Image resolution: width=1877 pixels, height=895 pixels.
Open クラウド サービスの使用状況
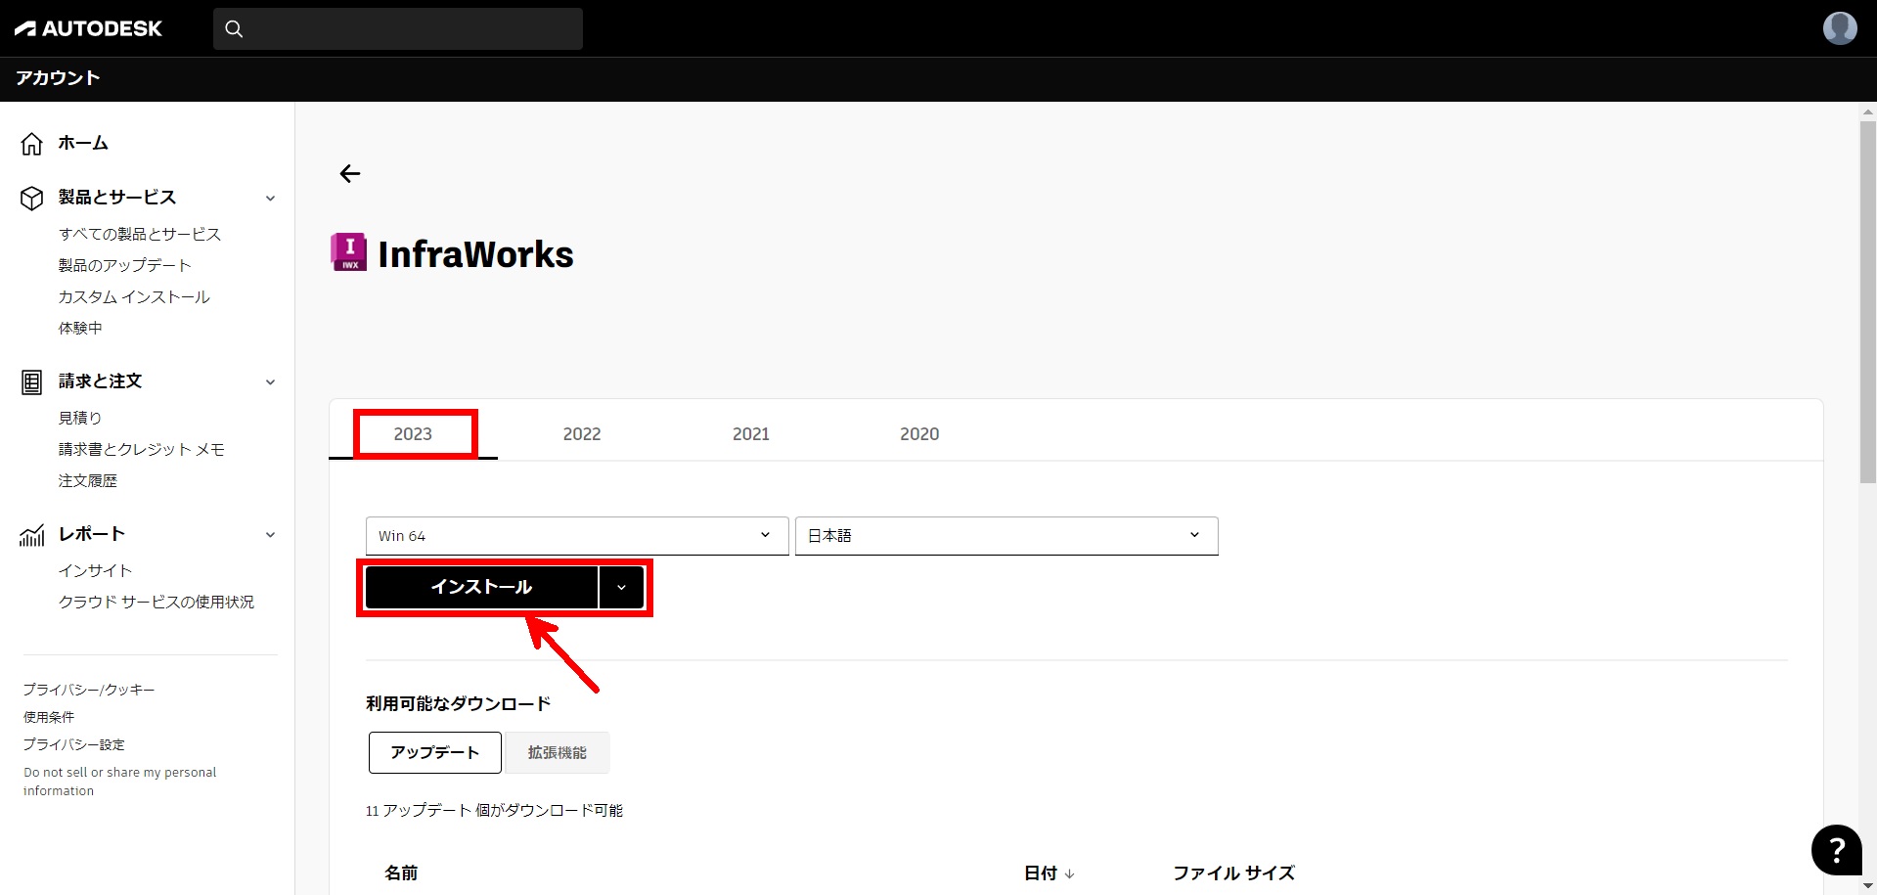tap(156, 602)
